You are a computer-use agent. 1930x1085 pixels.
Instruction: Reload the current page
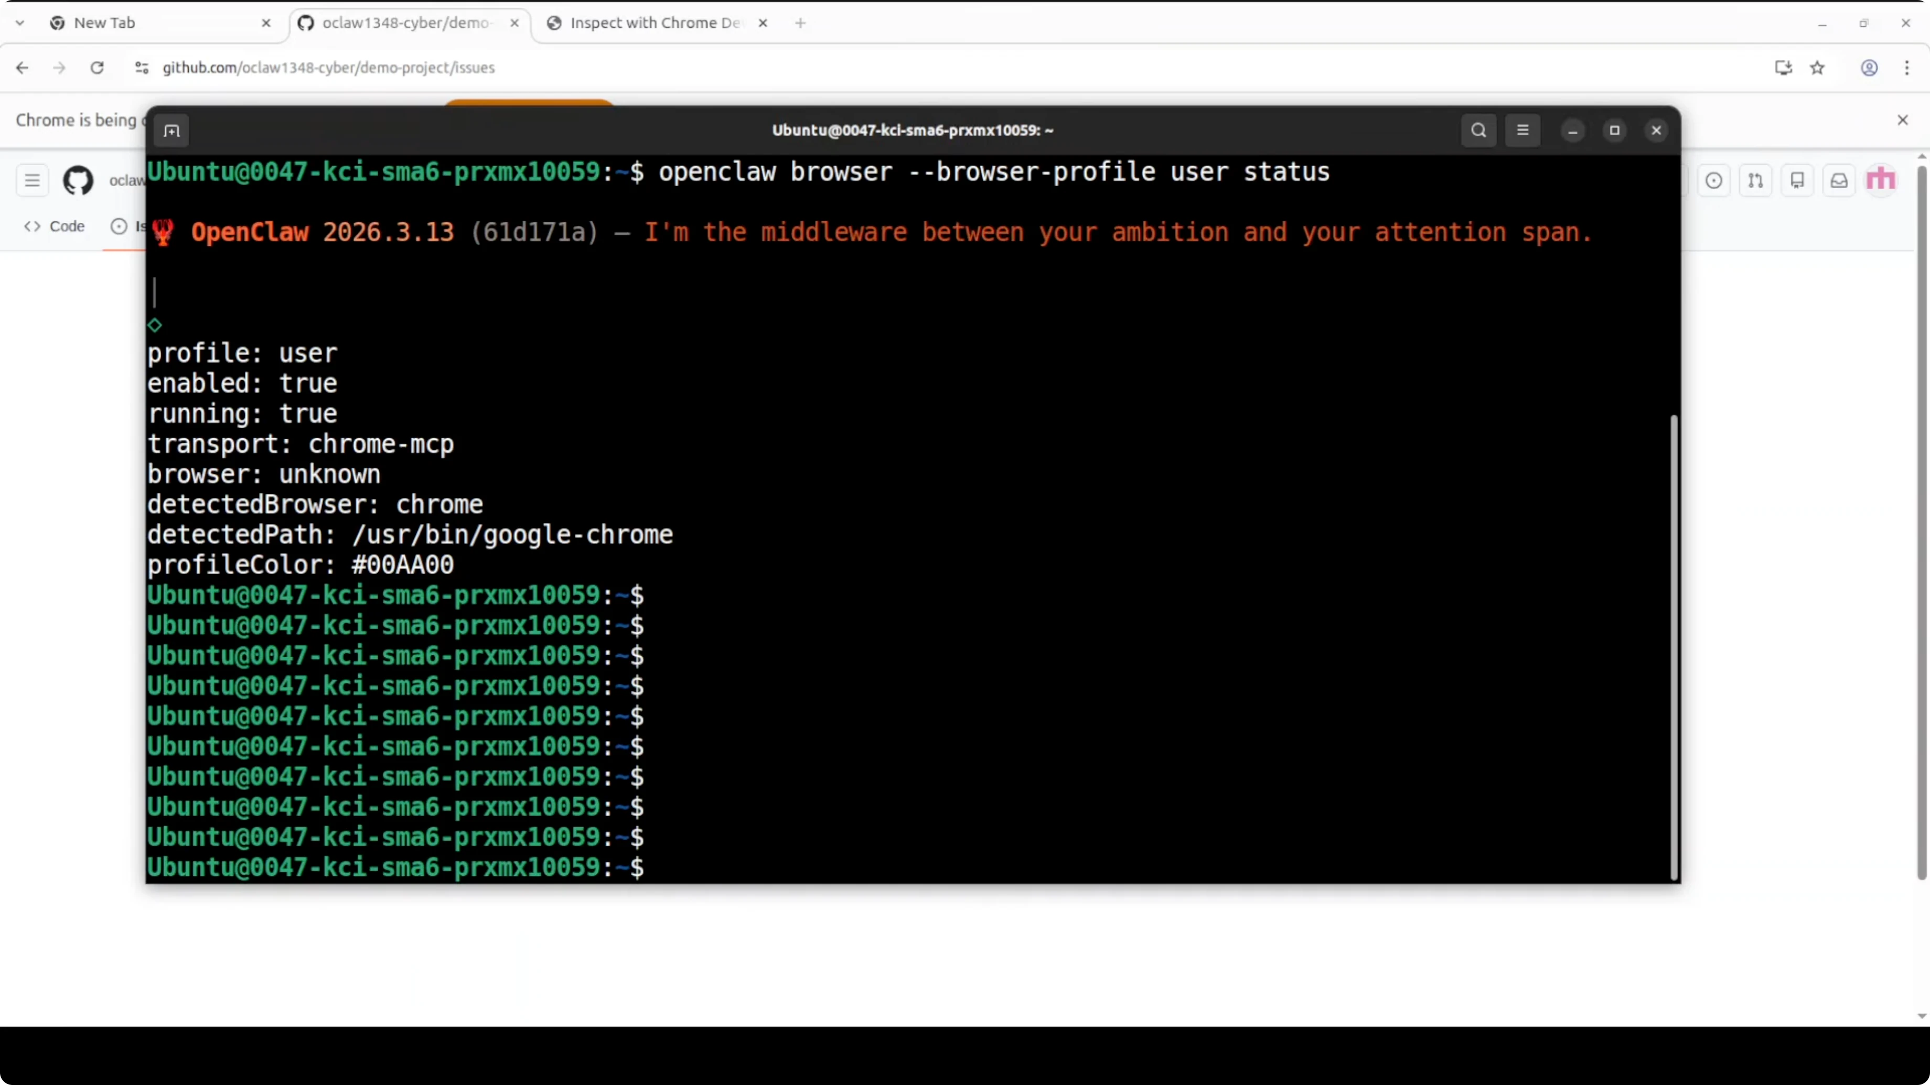point(97,68)
